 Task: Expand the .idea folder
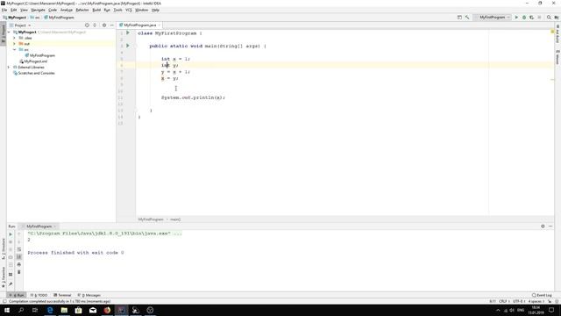point(14,38)
